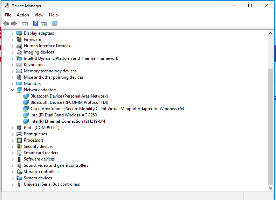Viewport: 276px width, 200px height.
Task: Collapse the Network adapters node
Action: pos(12,90)
